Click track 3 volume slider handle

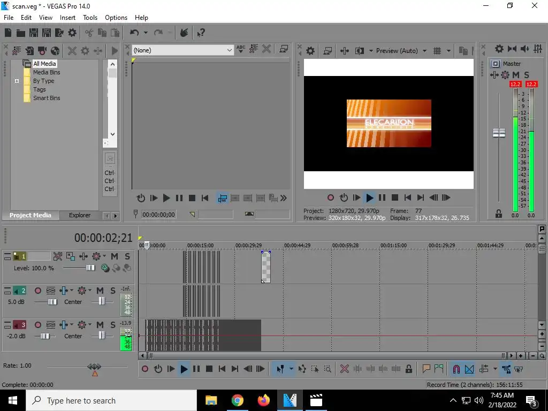(45, 336)
